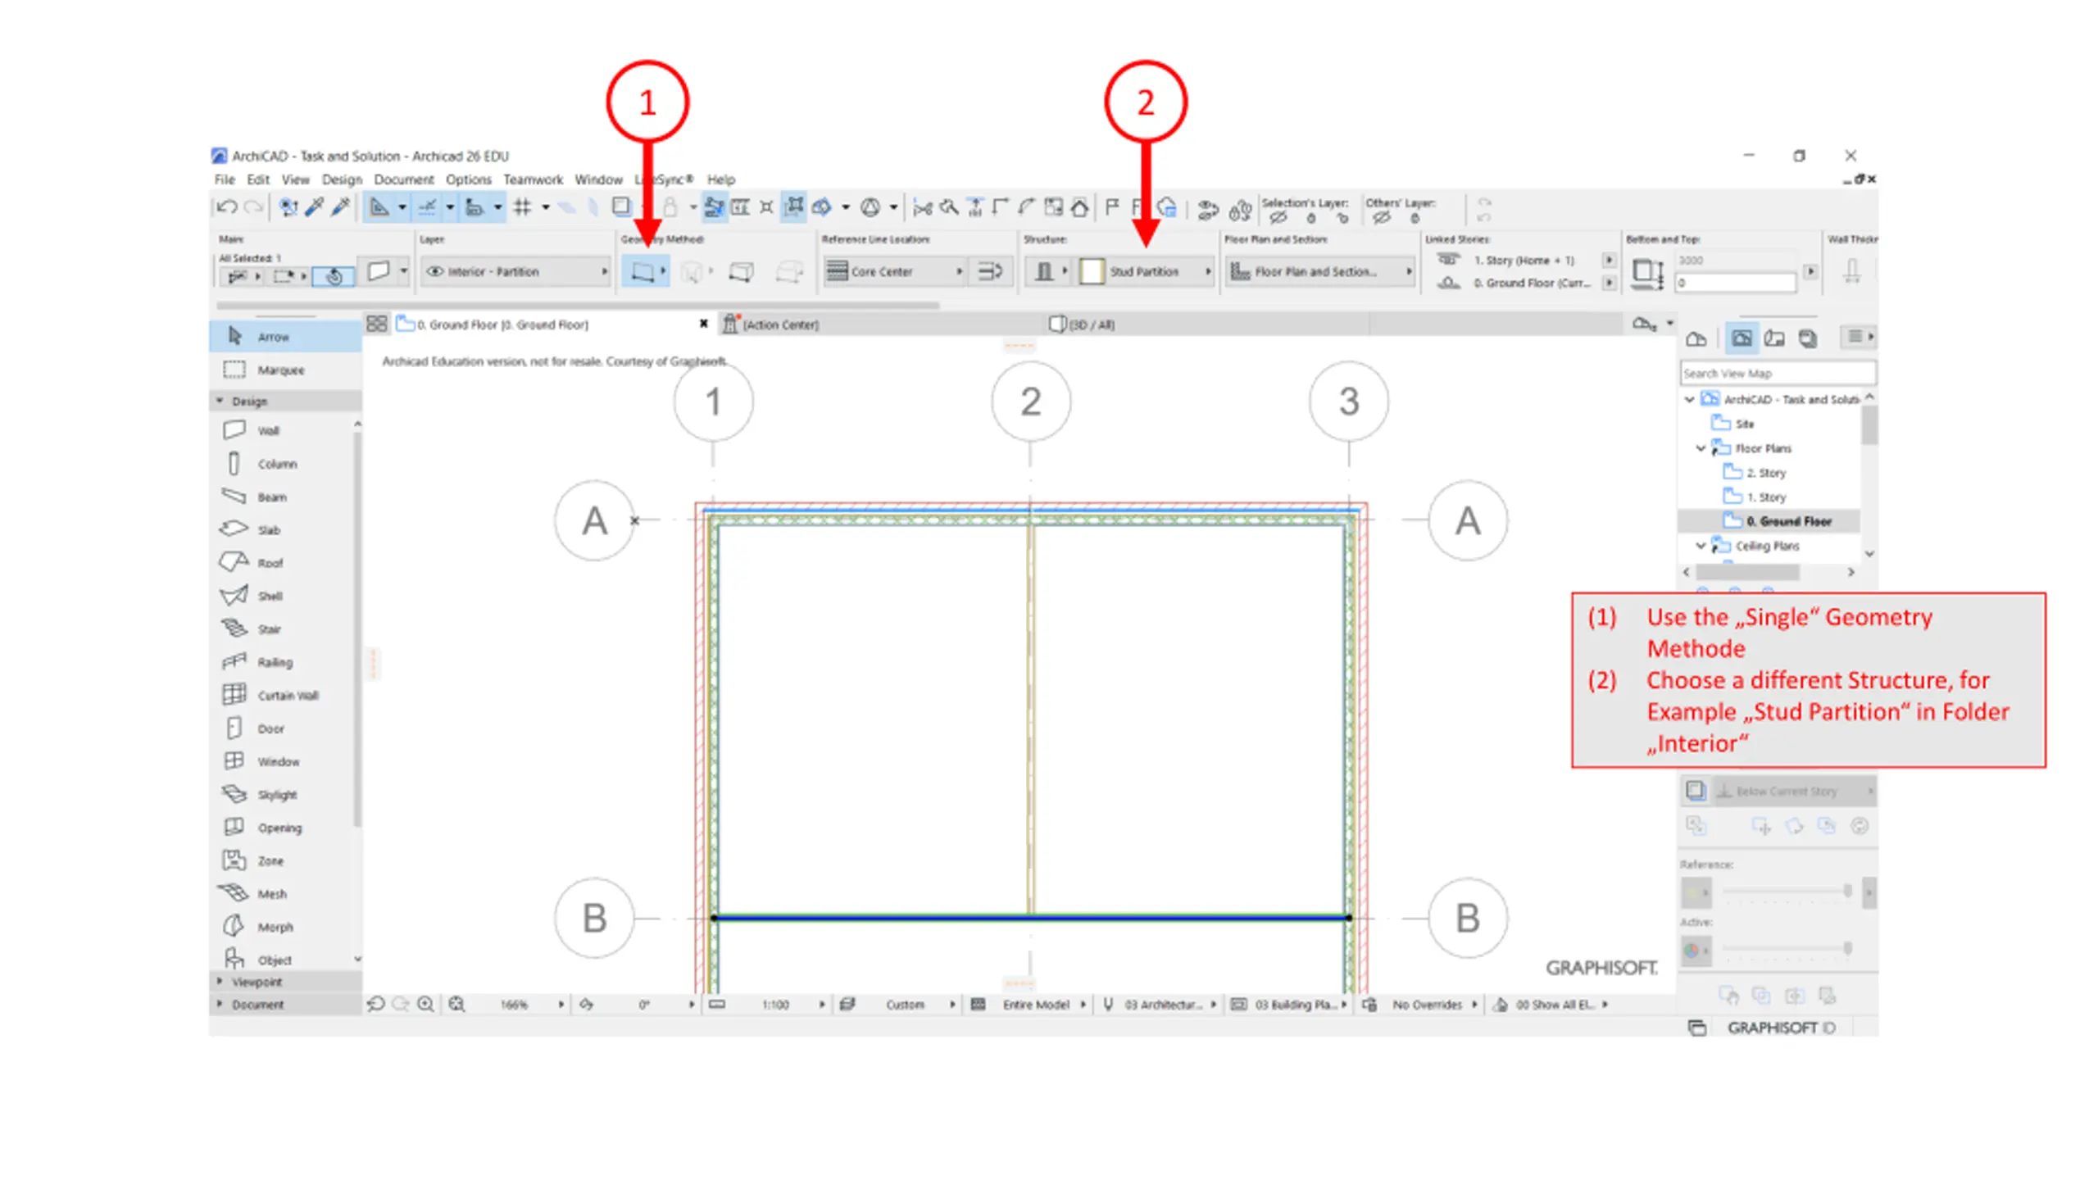
Task: Toggle the grid snap icon in toolbar
Action: coord(523,207)
